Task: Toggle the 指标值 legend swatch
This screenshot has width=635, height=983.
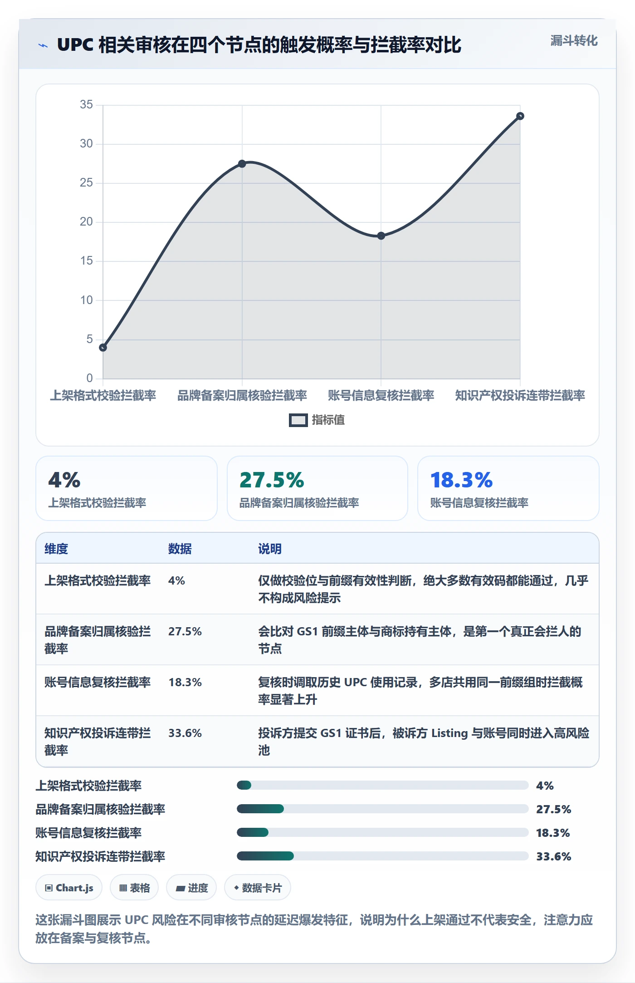Action: [x=298, y=420]
